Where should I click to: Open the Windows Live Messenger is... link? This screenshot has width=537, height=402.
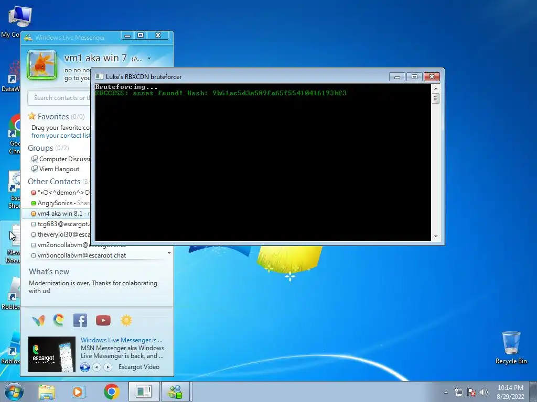click(x=122, y=340)
